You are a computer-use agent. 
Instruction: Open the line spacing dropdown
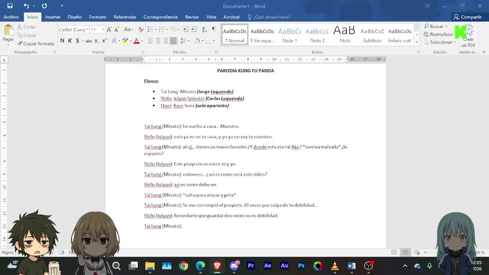pyautogui.click(x=185, y=41)
